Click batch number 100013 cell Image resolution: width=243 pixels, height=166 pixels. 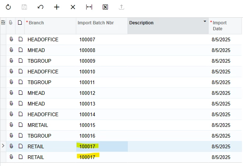[x=102, y=104]
